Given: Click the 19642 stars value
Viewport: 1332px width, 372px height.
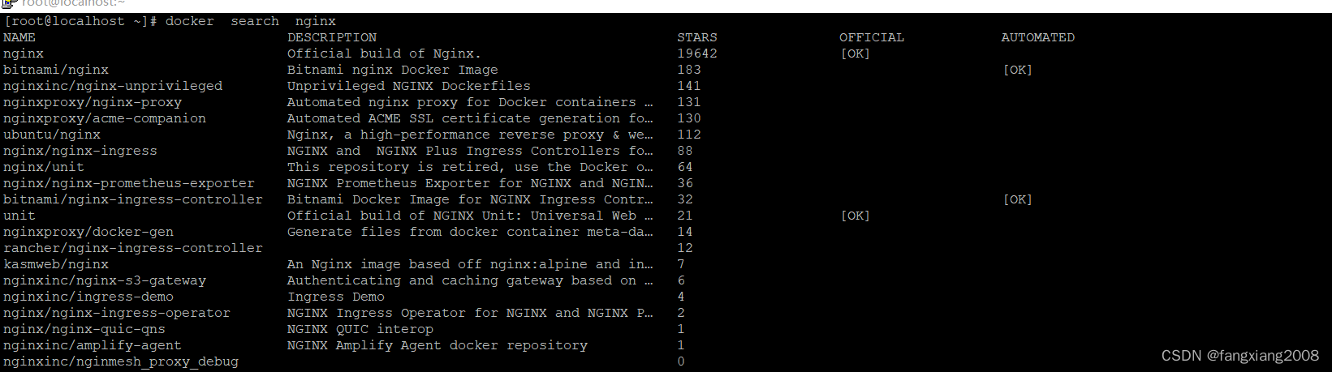Looking at the screenshot, I should (697, 53).
